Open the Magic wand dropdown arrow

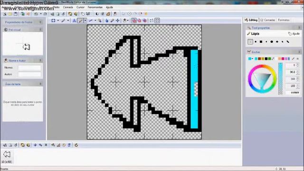click(x=68, y=20)
